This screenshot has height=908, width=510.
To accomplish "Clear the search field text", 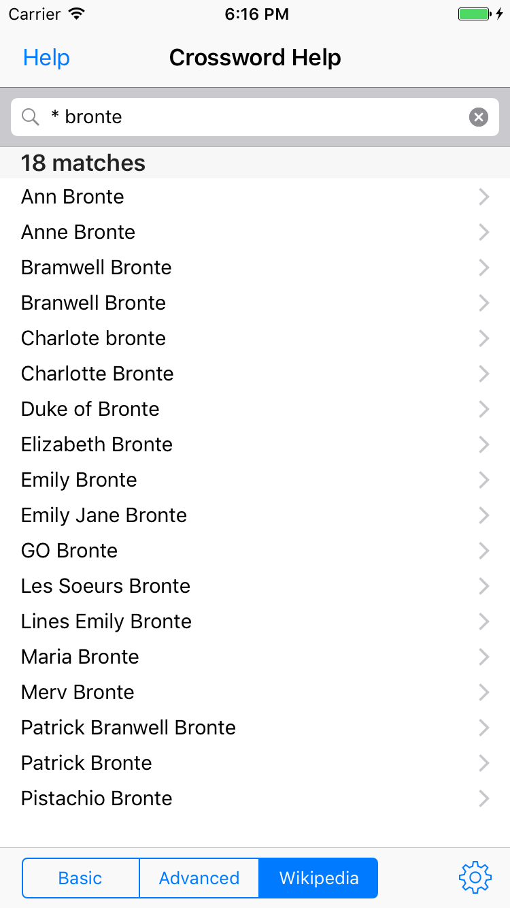I will 479,117.
